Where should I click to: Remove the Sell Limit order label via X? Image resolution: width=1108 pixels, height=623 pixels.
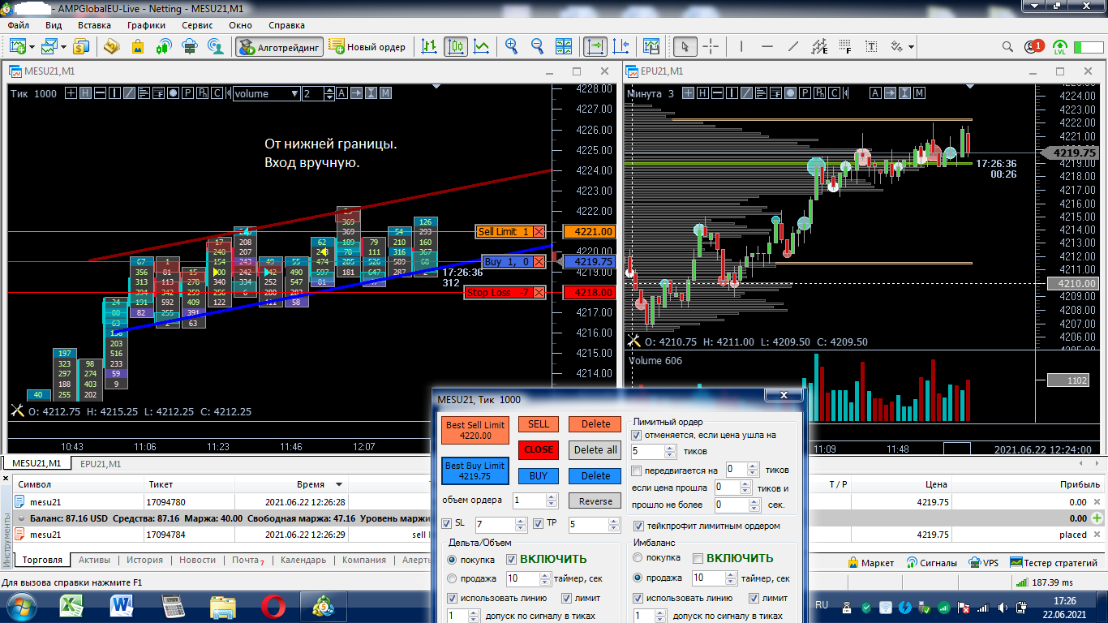point(539,231)
